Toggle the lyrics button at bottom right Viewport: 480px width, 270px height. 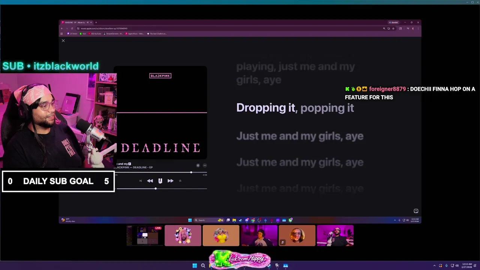(415, 211)
